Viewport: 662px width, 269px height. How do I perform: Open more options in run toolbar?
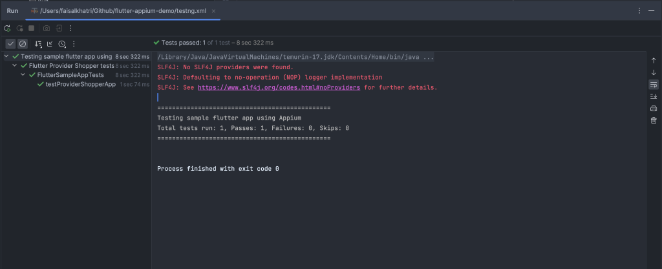(x=70, y=28)
